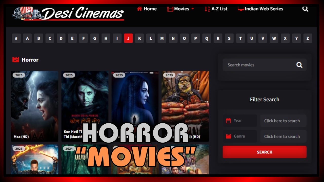Screen dimensions: 324x182
Task: Filter by the # symbol in alphabet bar
Action: pyautogui.click(x=16, y=38)
